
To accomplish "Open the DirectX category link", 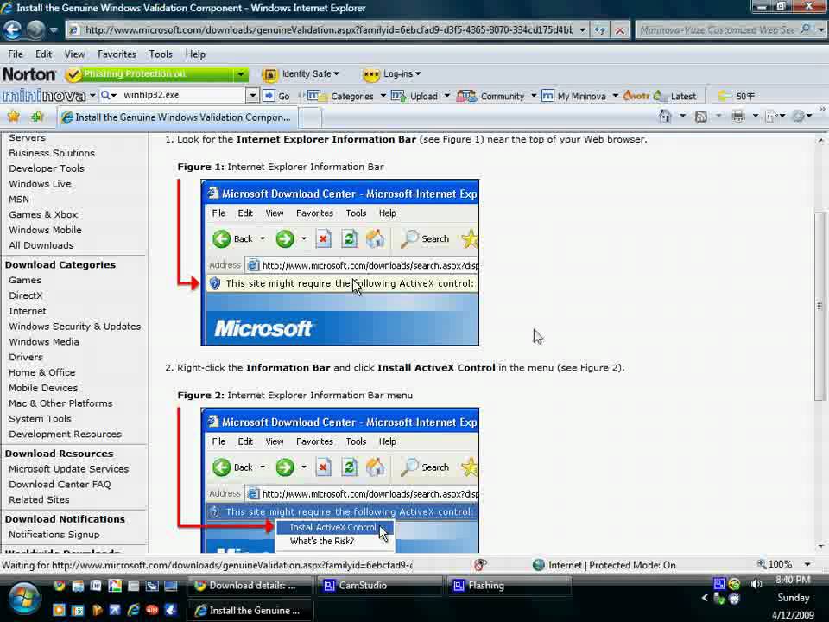I will pos(25,295).
